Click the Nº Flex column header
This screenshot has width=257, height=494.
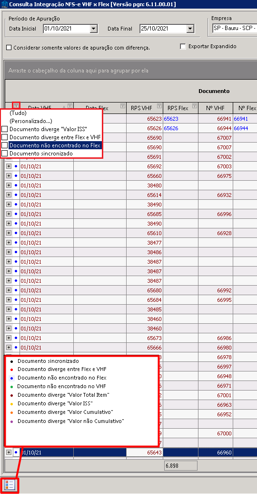(x=245, y=108)
